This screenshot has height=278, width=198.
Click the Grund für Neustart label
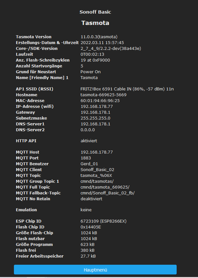(36, 72)
